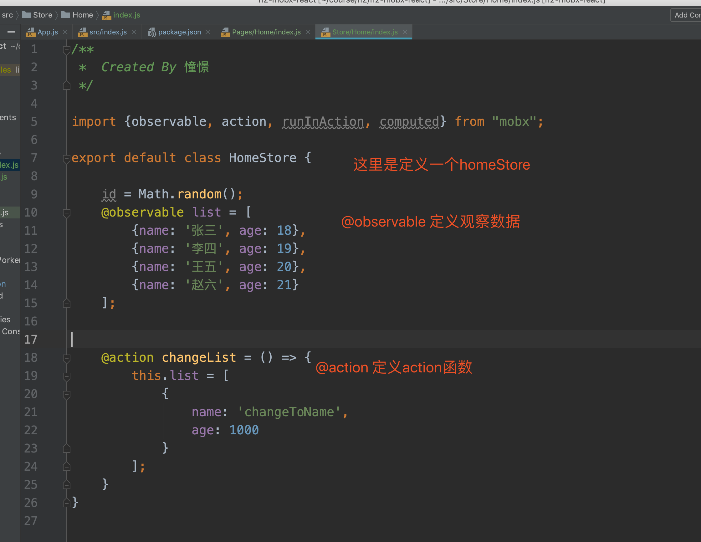Image resolution: width=701 pixels, height=542 pixels.
Task: Click the fold end marker at line 23
Action: pyautogui.click(x=66, y=448)
